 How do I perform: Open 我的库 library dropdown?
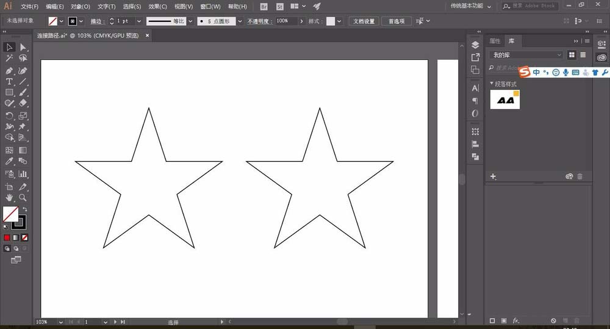(526, 55)
